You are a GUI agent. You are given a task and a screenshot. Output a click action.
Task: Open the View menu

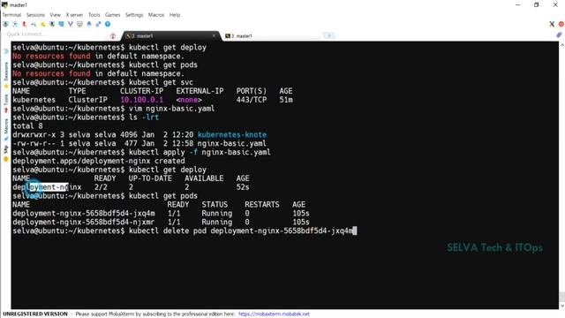tap(55, 15)
